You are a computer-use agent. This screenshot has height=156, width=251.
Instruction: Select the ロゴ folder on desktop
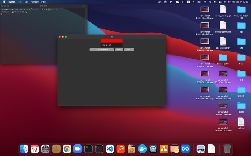tap(241, 73)
